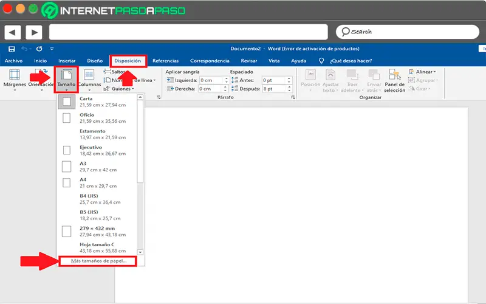Click the ¿Qué desea hacer? search box

[351, 61]
